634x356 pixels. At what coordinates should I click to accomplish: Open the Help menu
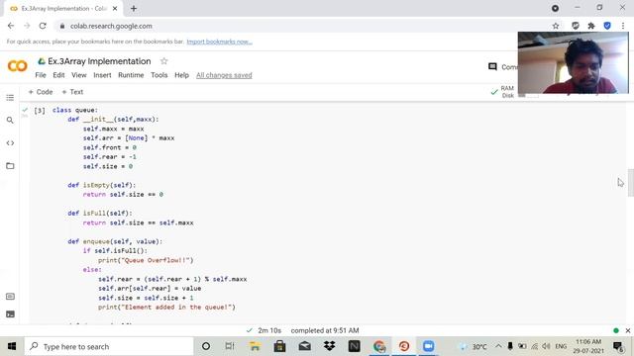tap(181, 75)
